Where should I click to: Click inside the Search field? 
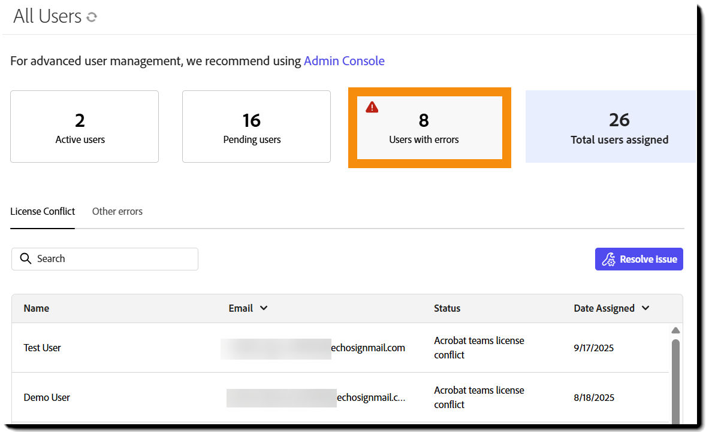pyautogui.click(x=108, y=258)
